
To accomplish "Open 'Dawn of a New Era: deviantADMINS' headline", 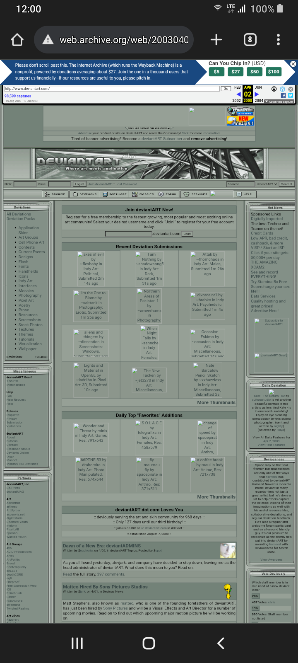I will (102, 546).
